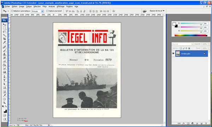Viewport: 212px width, 127px height.
Task: Click the V green channel slider
Action: [191, 27]
